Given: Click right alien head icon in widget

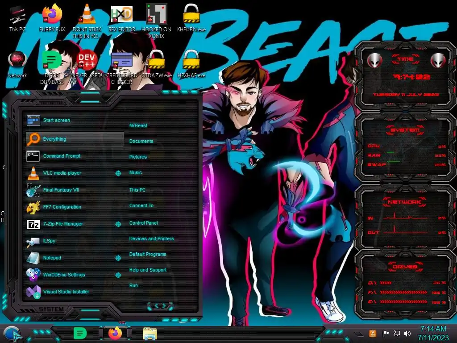Looking at the screenshot, I should pyautogui.click(x=438, y=61).
